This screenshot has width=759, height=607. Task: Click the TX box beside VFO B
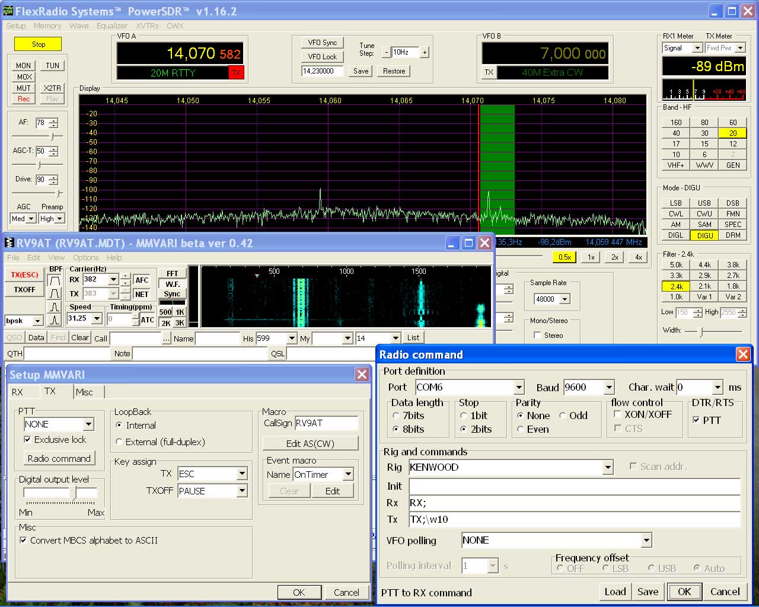pos(489,72)
